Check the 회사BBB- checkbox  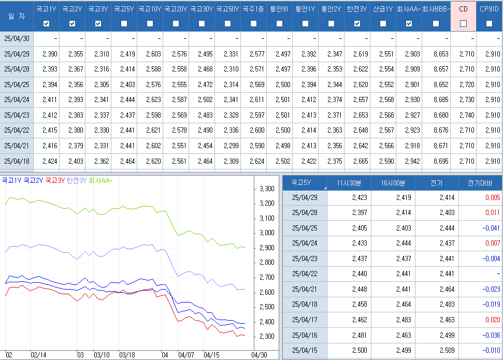click(x=436, y=23)
